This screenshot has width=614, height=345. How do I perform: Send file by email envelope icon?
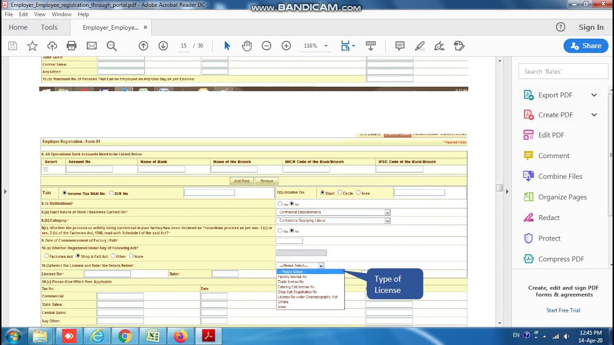click(x=92, y=46)
